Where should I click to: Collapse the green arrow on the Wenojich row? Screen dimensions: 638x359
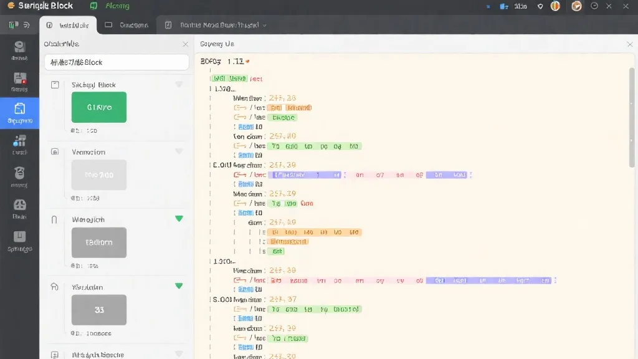[x=179, y=219]
